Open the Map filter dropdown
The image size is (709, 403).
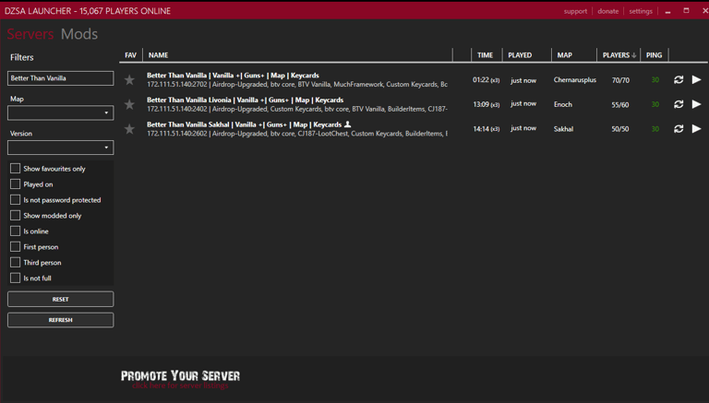tap(61, 113)
